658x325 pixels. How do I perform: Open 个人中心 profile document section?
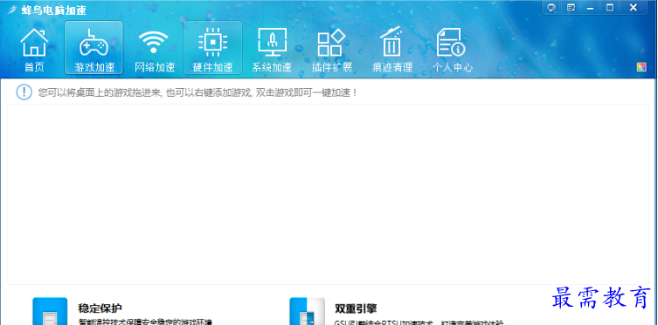[x=452, y=50]
